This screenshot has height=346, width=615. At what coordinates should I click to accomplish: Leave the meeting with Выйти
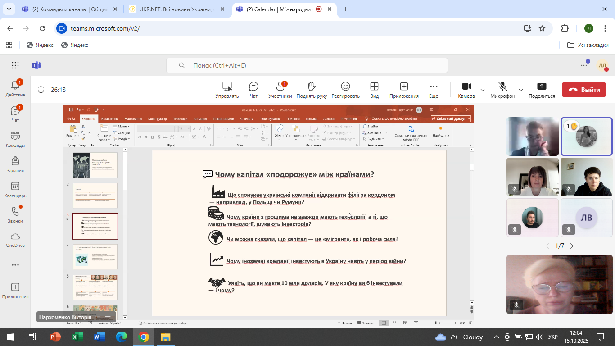coord(583,90)
